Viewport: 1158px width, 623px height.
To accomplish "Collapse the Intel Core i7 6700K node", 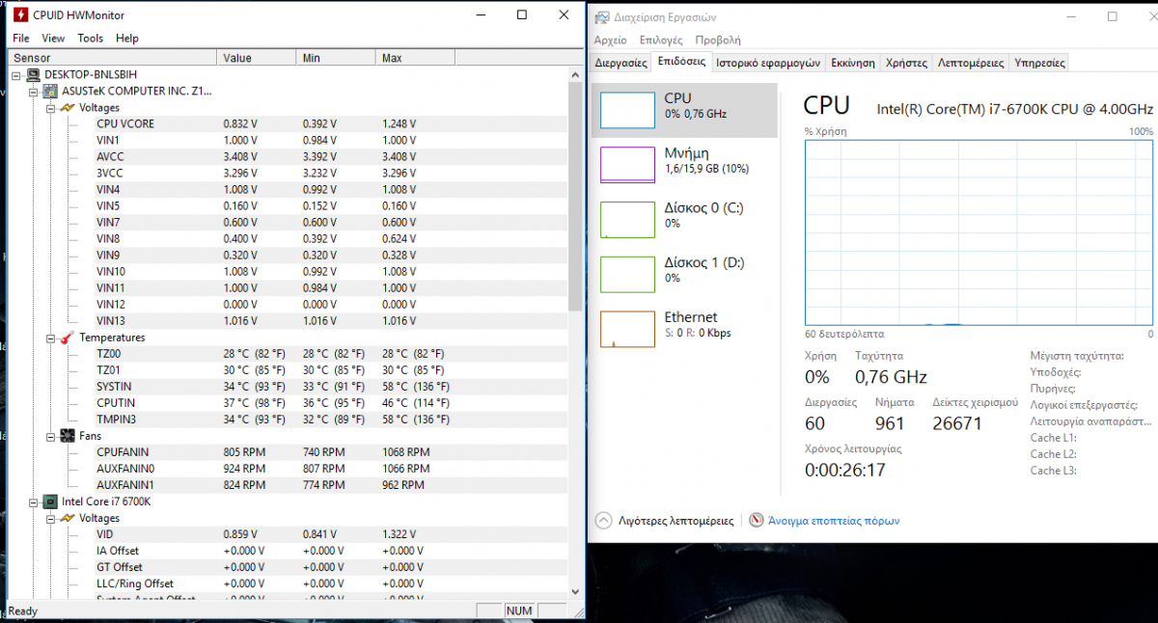I will 33,501.
